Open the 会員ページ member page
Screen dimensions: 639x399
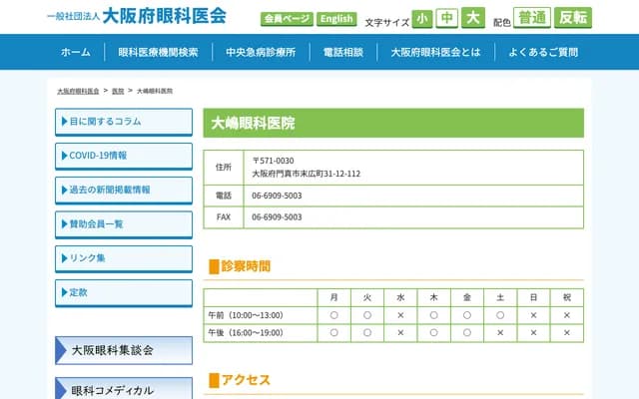(x=287, y=19)
